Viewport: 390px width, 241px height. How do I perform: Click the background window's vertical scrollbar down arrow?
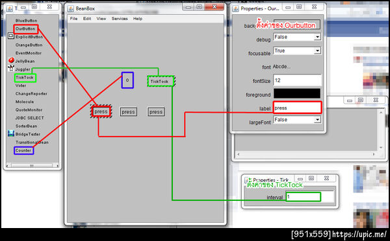tap(381, 148)
